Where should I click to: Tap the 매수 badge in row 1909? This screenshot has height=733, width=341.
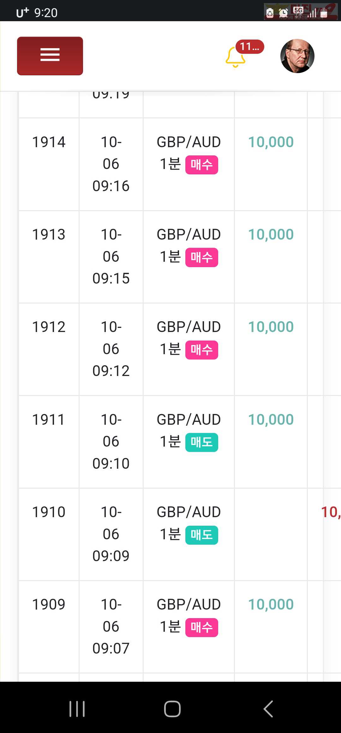pyautogui.click(x=202, y=628)
